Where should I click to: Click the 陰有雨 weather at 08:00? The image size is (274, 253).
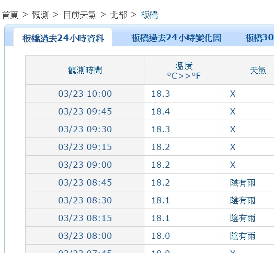[243, 236]
